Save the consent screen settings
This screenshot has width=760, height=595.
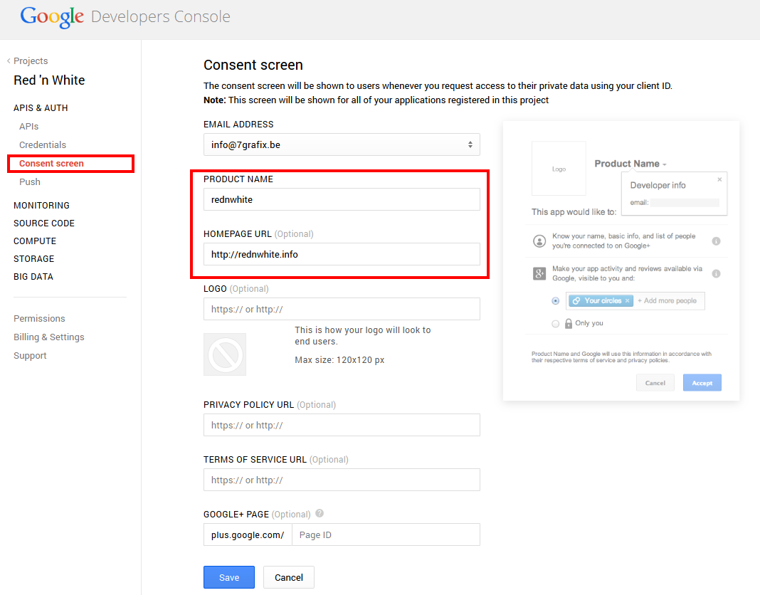click(228, 577)
